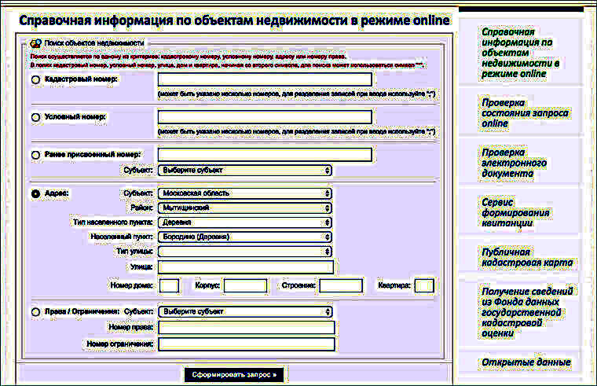Open Населенный пункт dropdown with Бородино
Viewport: 597px width, 386px height.
click(x=245, y=237)
